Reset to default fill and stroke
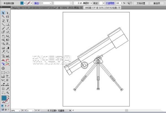 tap(2, 102)
